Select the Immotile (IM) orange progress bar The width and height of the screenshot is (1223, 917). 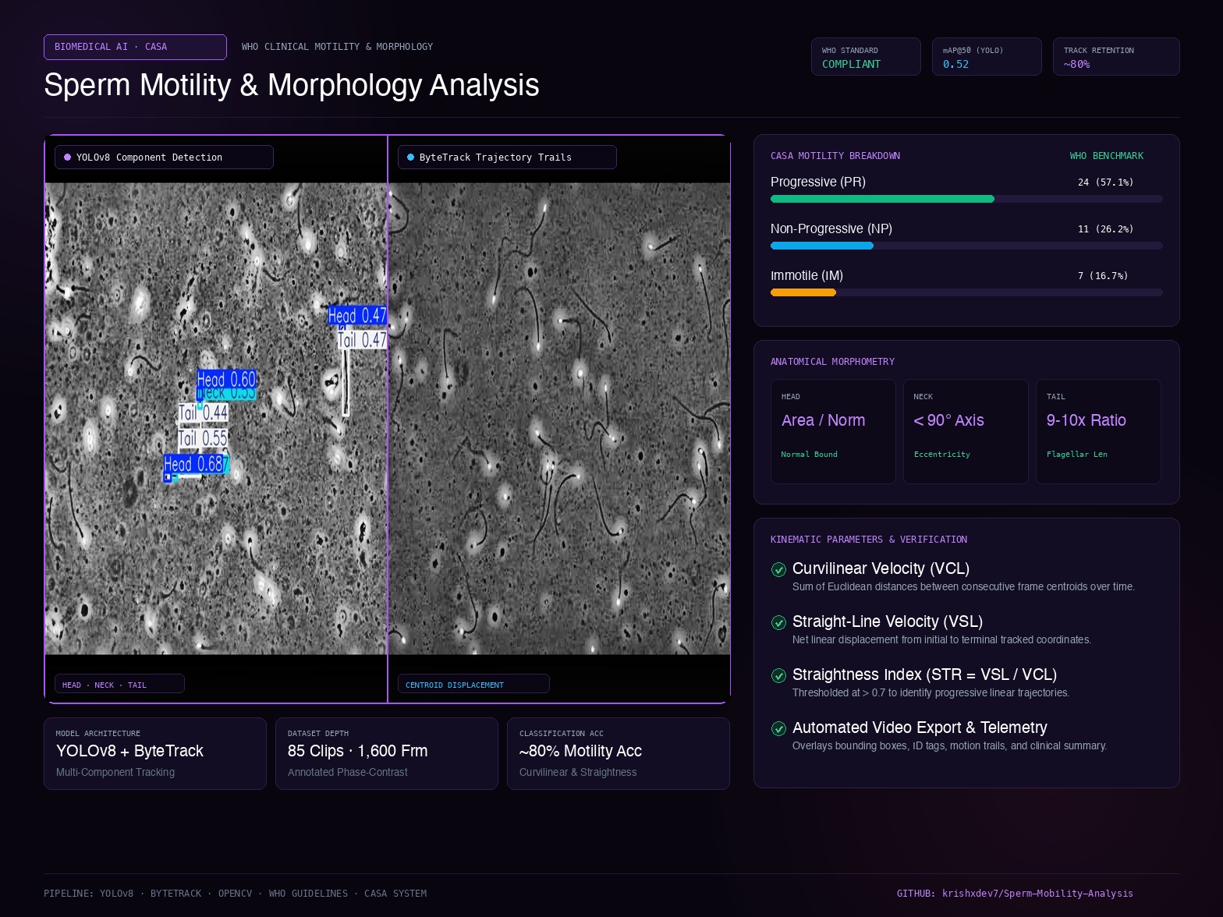(x=803, y=292)
